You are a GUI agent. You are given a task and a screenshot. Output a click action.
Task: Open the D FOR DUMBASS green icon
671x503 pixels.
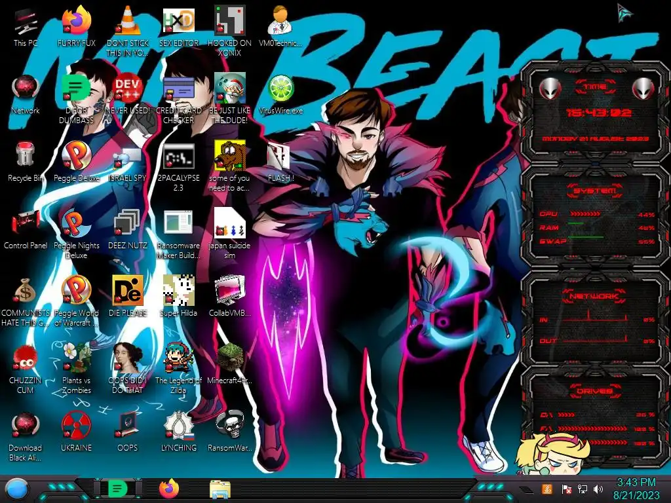click(x=77, y=88)
